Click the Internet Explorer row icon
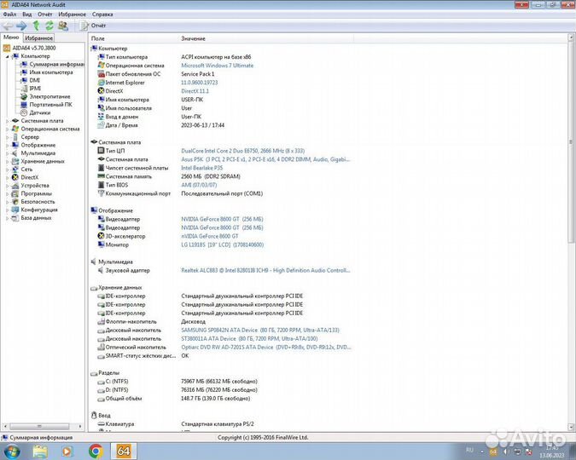 [x=101, y=83]
